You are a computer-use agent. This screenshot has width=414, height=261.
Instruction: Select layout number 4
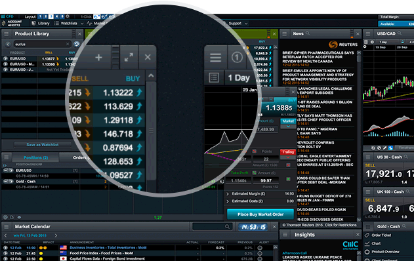point(57,16)
